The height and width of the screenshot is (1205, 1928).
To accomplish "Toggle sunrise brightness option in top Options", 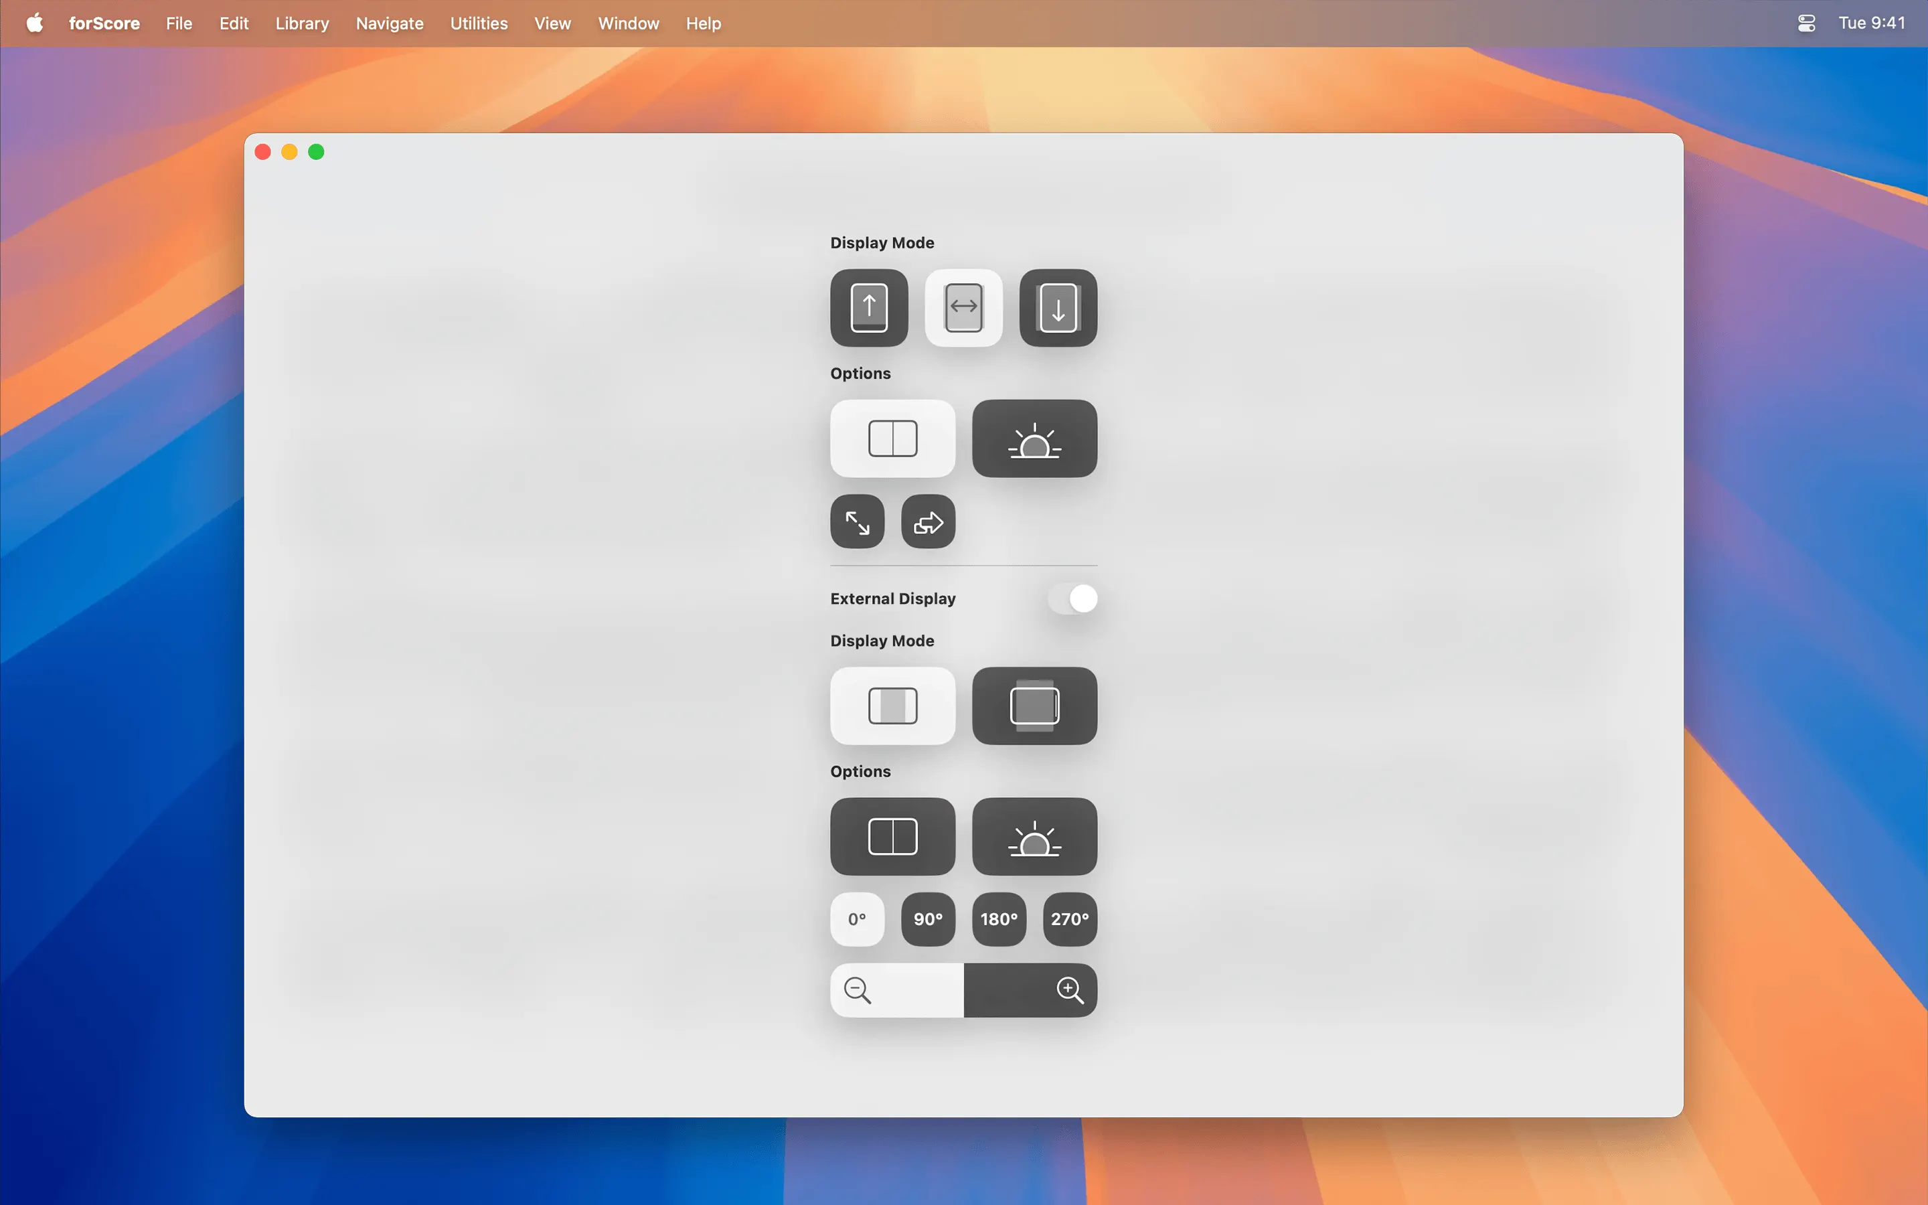I will [x=1034, y=438].
